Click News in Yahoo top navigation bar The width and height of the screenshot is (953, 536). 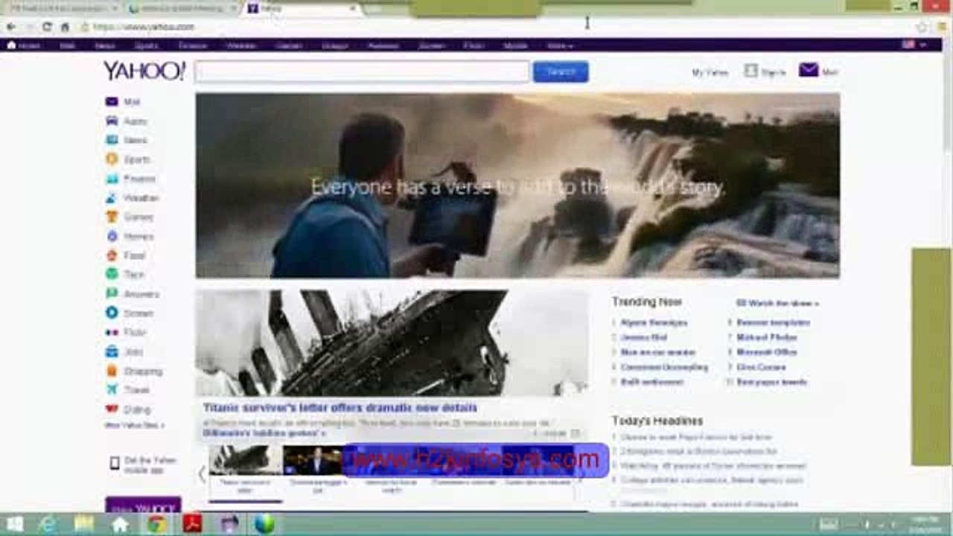point(105,45)
